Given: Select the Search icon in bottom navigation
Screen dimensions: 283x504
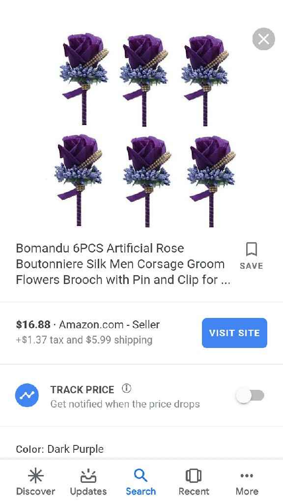Looking at the screenshot, I should (141, 476).
